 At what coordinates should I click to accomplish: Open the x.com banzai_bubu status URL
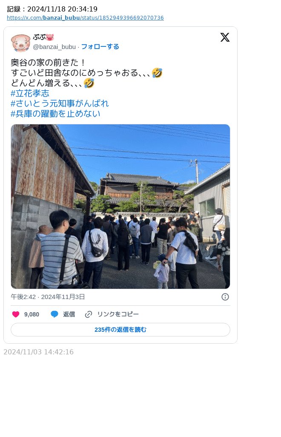85,18
